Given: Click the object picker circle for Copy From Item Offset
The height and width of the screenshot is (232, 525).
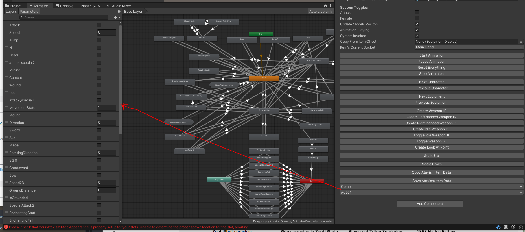Looking at the screenshot, I should [521, 41].
